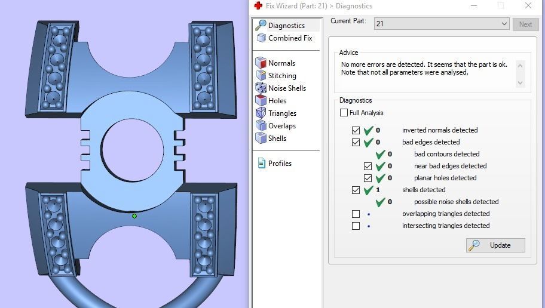Click 'possible noise shells detected' text
The image size is (545, 308).
click(x=456, y=202)
